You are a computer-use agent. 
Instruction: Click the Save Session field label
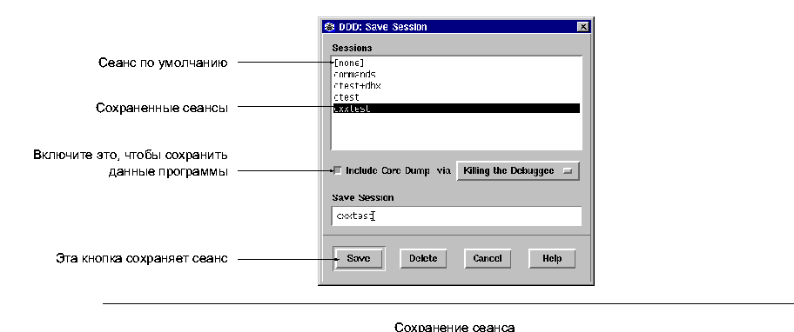coord(362,197)
